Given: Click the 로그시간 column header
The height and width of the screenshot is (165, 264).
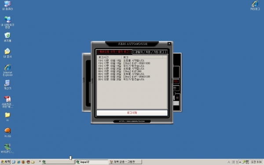Looking at the screenshot, I should pyautogui.click(x=109, y=57).
